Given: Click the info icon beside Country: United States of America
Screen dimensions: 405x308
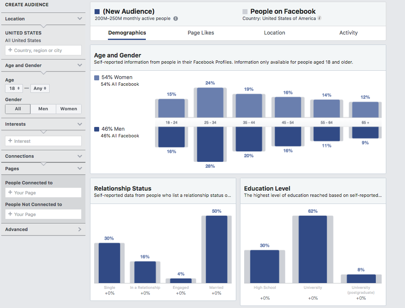Looking at the screenshot, I should pos(319,18).
